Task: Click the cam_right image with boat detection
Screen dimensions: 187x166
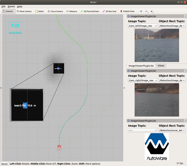Action: coord(157,100)
